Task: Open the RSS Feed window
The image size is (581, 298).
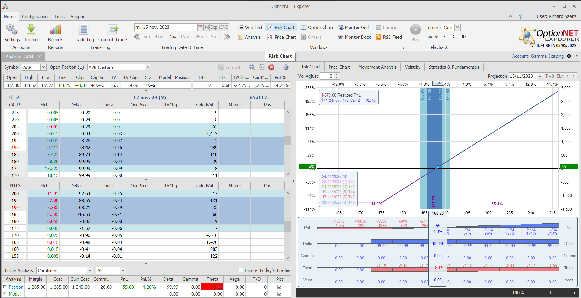Action: point(389,37)
